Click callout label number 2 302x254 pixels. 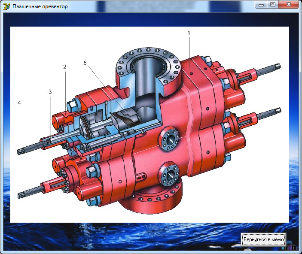point(65,67)
